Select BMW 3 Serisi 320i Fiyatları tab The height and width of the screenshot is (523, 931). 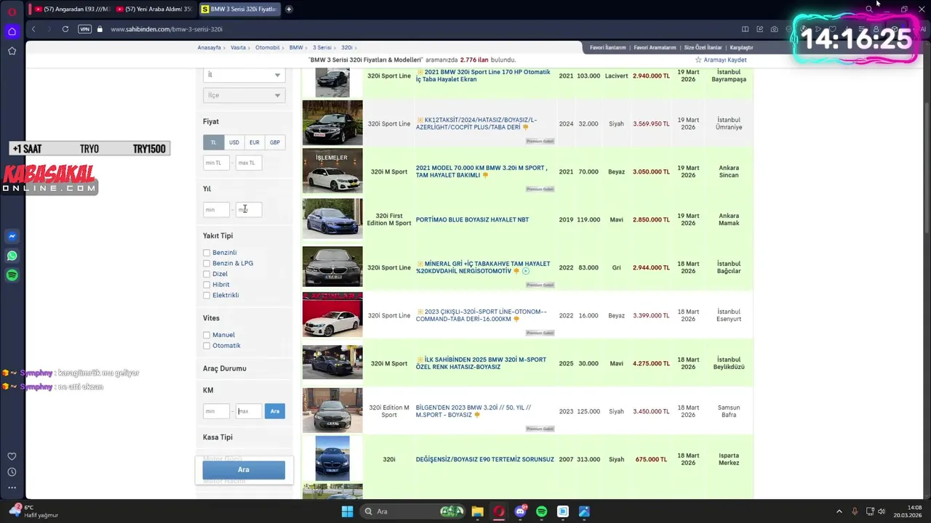(x=239, y=9)
